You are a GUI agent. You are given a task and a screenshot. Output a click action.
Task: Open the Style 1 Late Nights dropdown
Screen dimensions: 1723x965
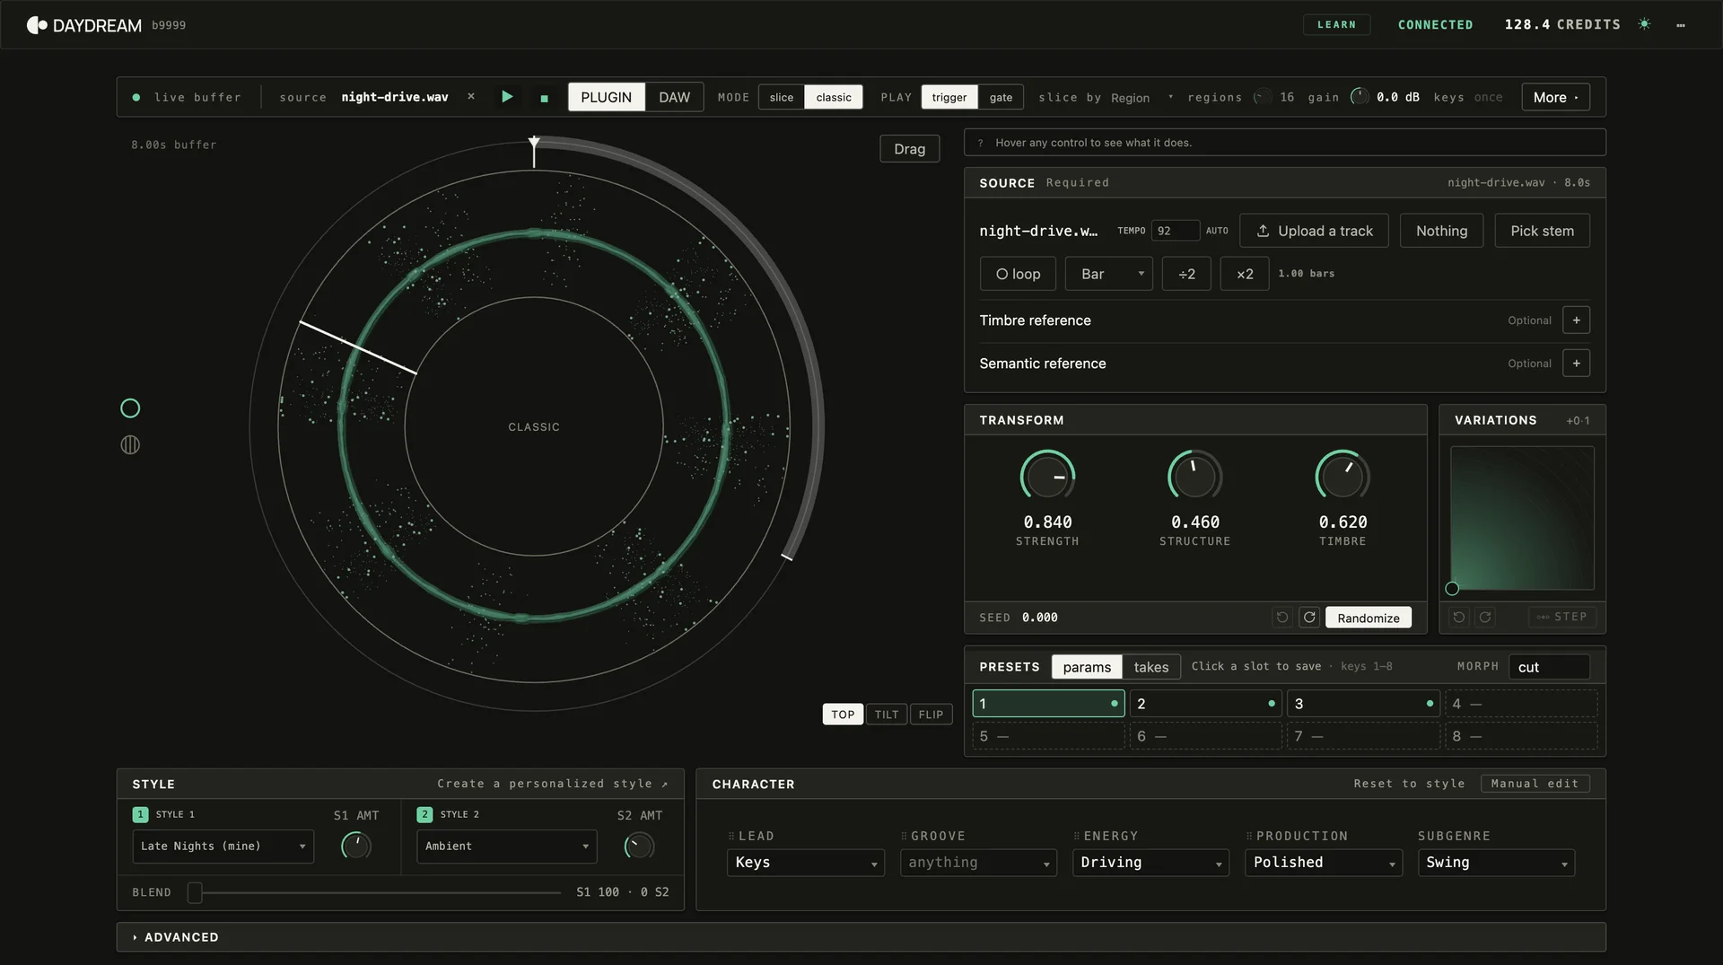point(223,847)
